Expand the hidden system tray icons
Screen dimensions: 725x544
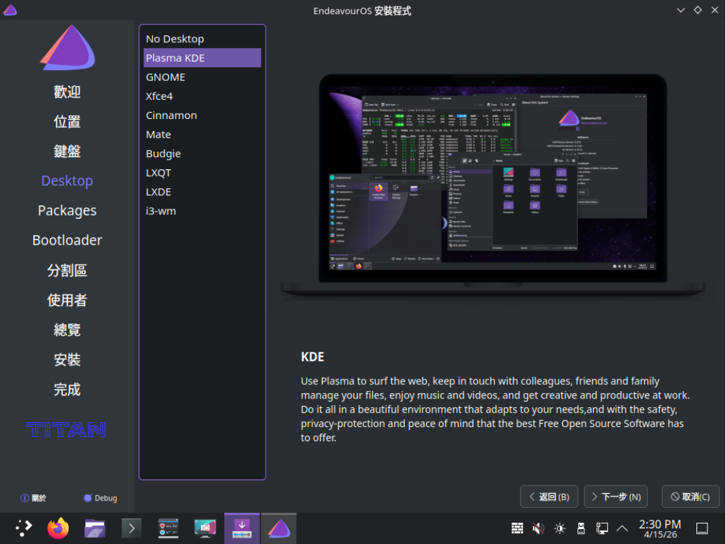(x=622, y=528)
